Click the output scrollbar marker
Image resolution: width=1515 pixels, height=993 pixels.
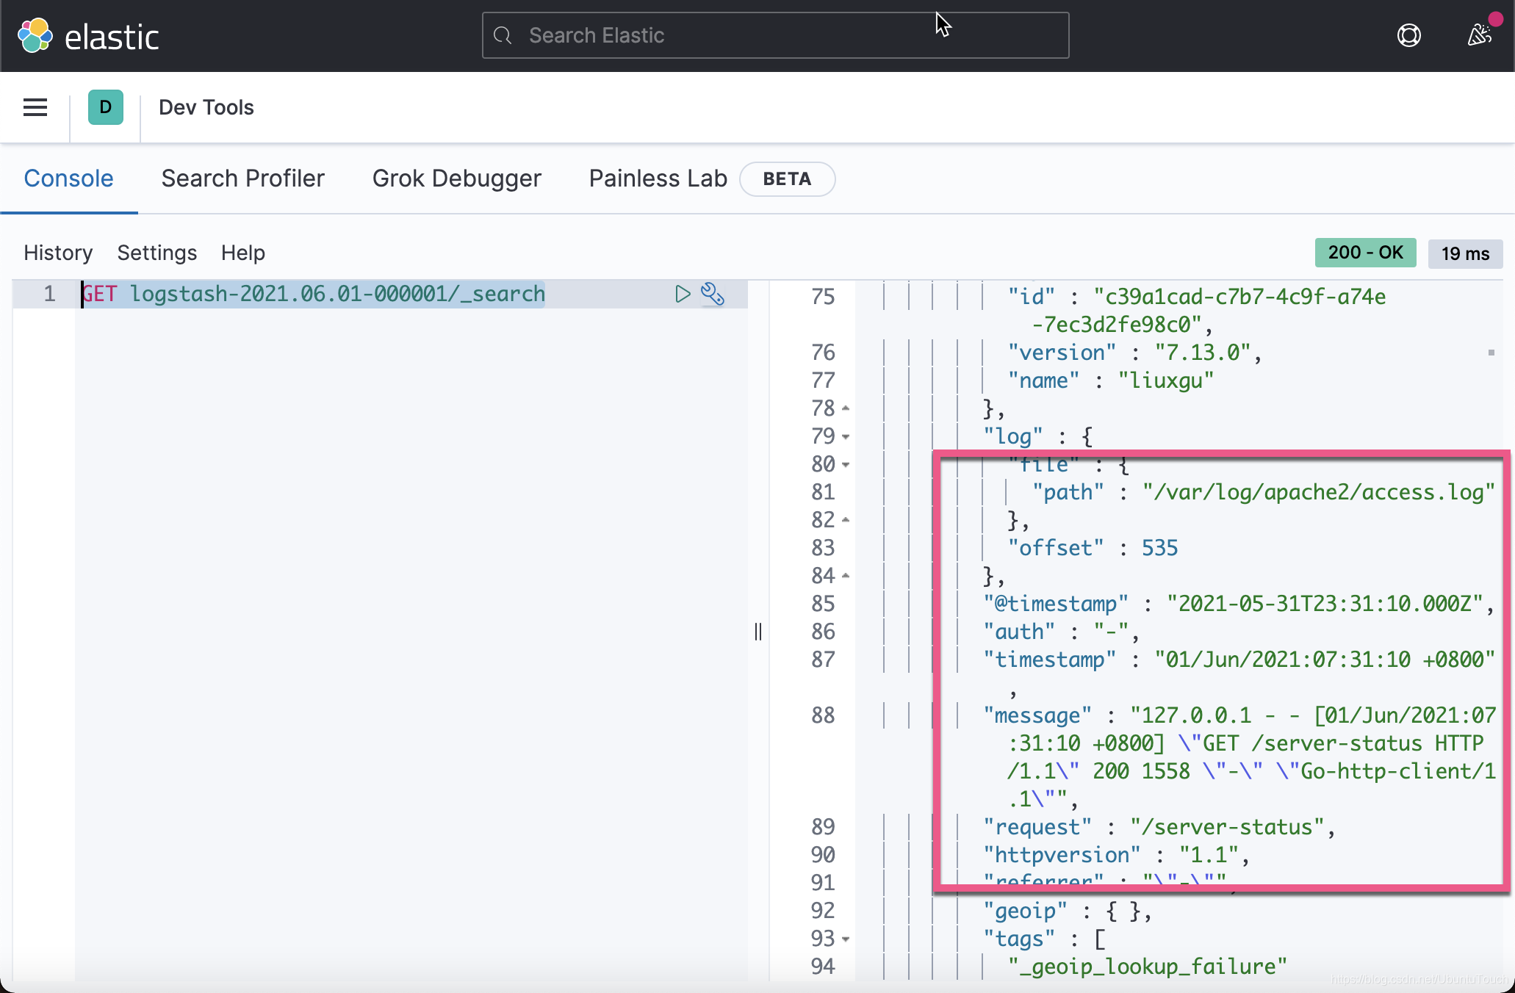coord(1491,353)
